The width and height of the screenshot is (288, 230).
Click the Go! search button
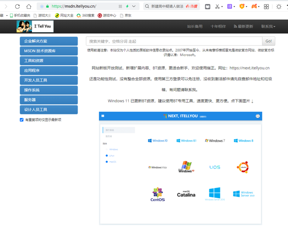click(x=268, y=41)
